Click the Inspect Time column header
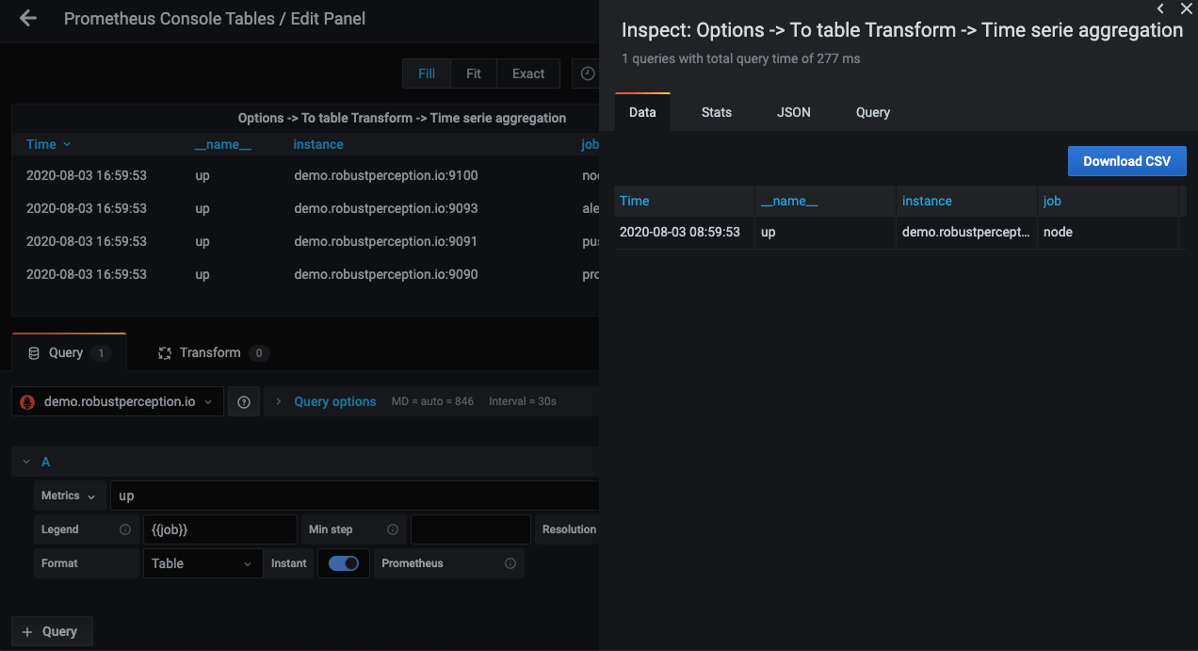The width and height of the screenshot is (1198, 651). [x=685, y=201]
